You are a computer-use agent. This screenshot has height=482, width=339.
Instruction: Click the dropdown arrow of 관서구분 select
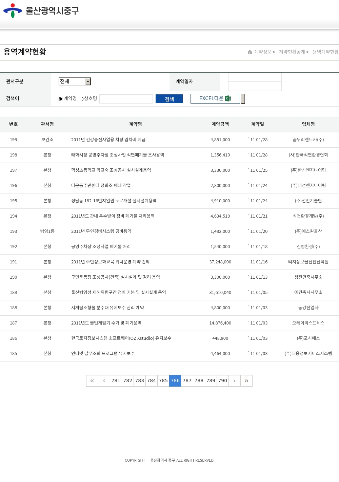(88, 81)
